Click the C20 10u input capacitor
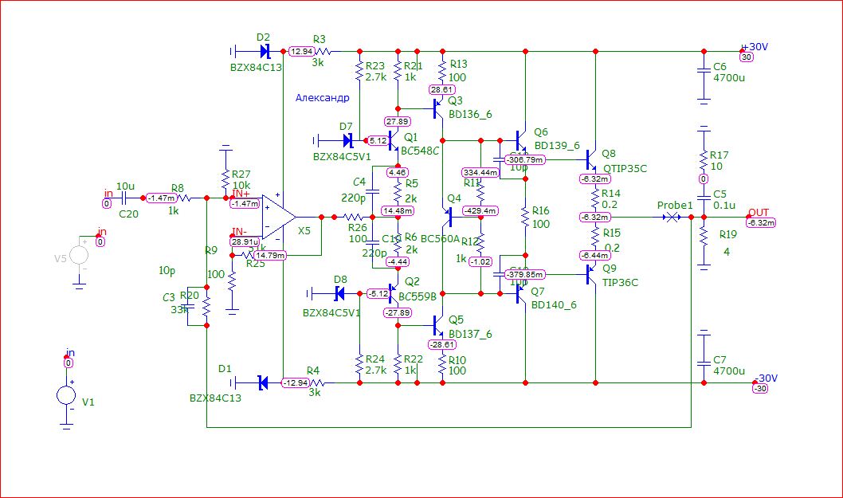Viewport: 843px width, 498px height. [x=125, y=198]
